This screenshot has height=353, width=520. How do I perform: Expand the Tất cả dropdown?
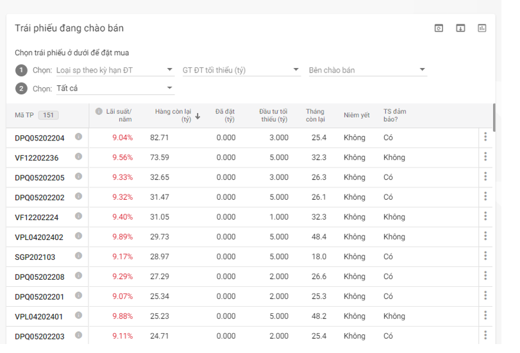tap(115, 89)
